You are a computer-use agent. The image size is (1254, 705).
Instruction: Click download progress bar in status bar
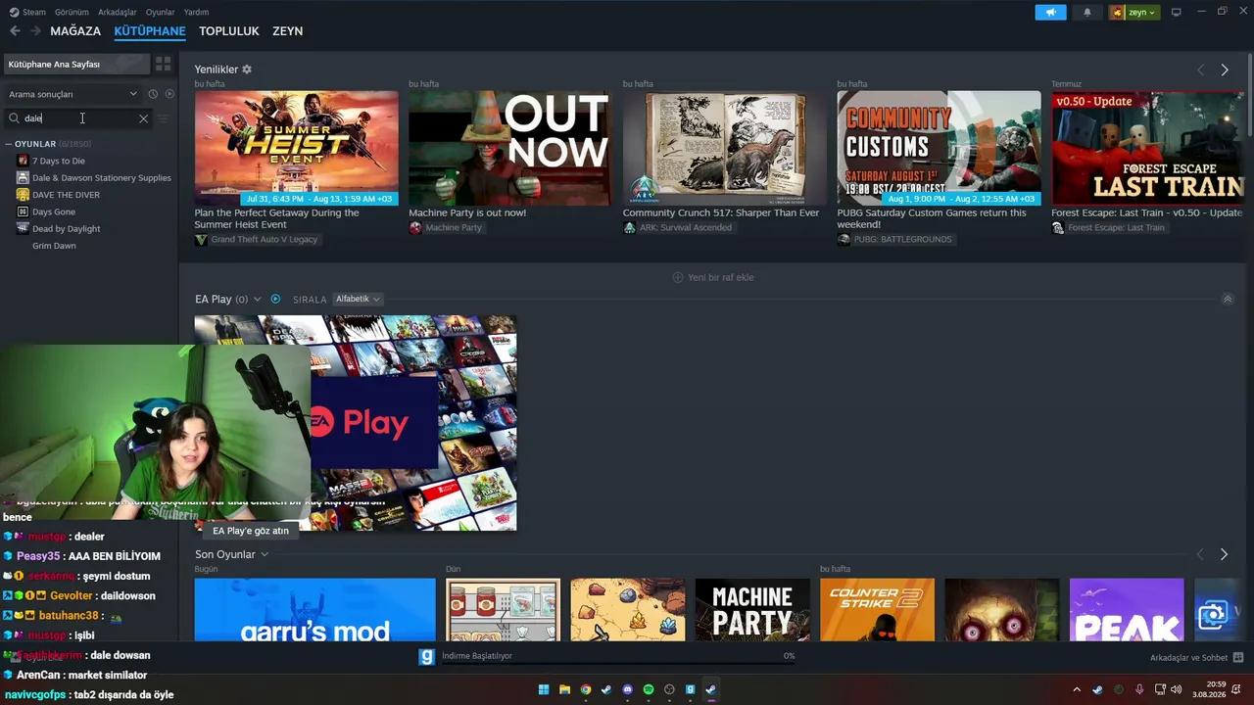pyautogui.click(x=619, y=662)
